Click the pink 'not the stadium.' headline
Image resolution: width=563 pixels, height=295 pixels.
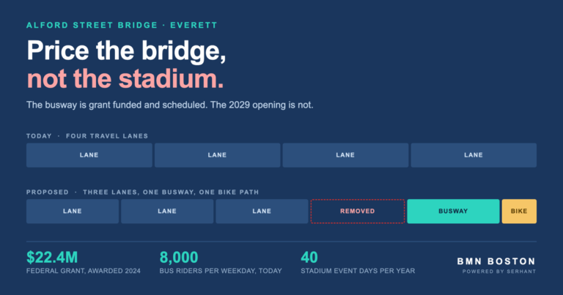(125, 79)
